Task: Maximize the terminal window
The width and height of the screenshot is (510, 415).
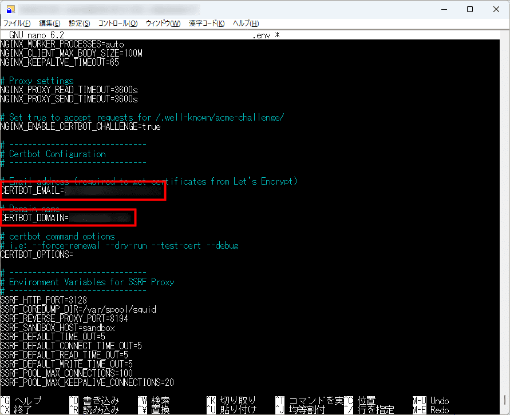Action: coord(469,10)
